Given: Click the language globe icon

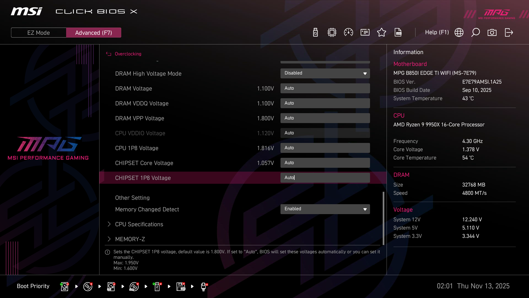Looking at the screenshot, I should [x=459, y=33].
